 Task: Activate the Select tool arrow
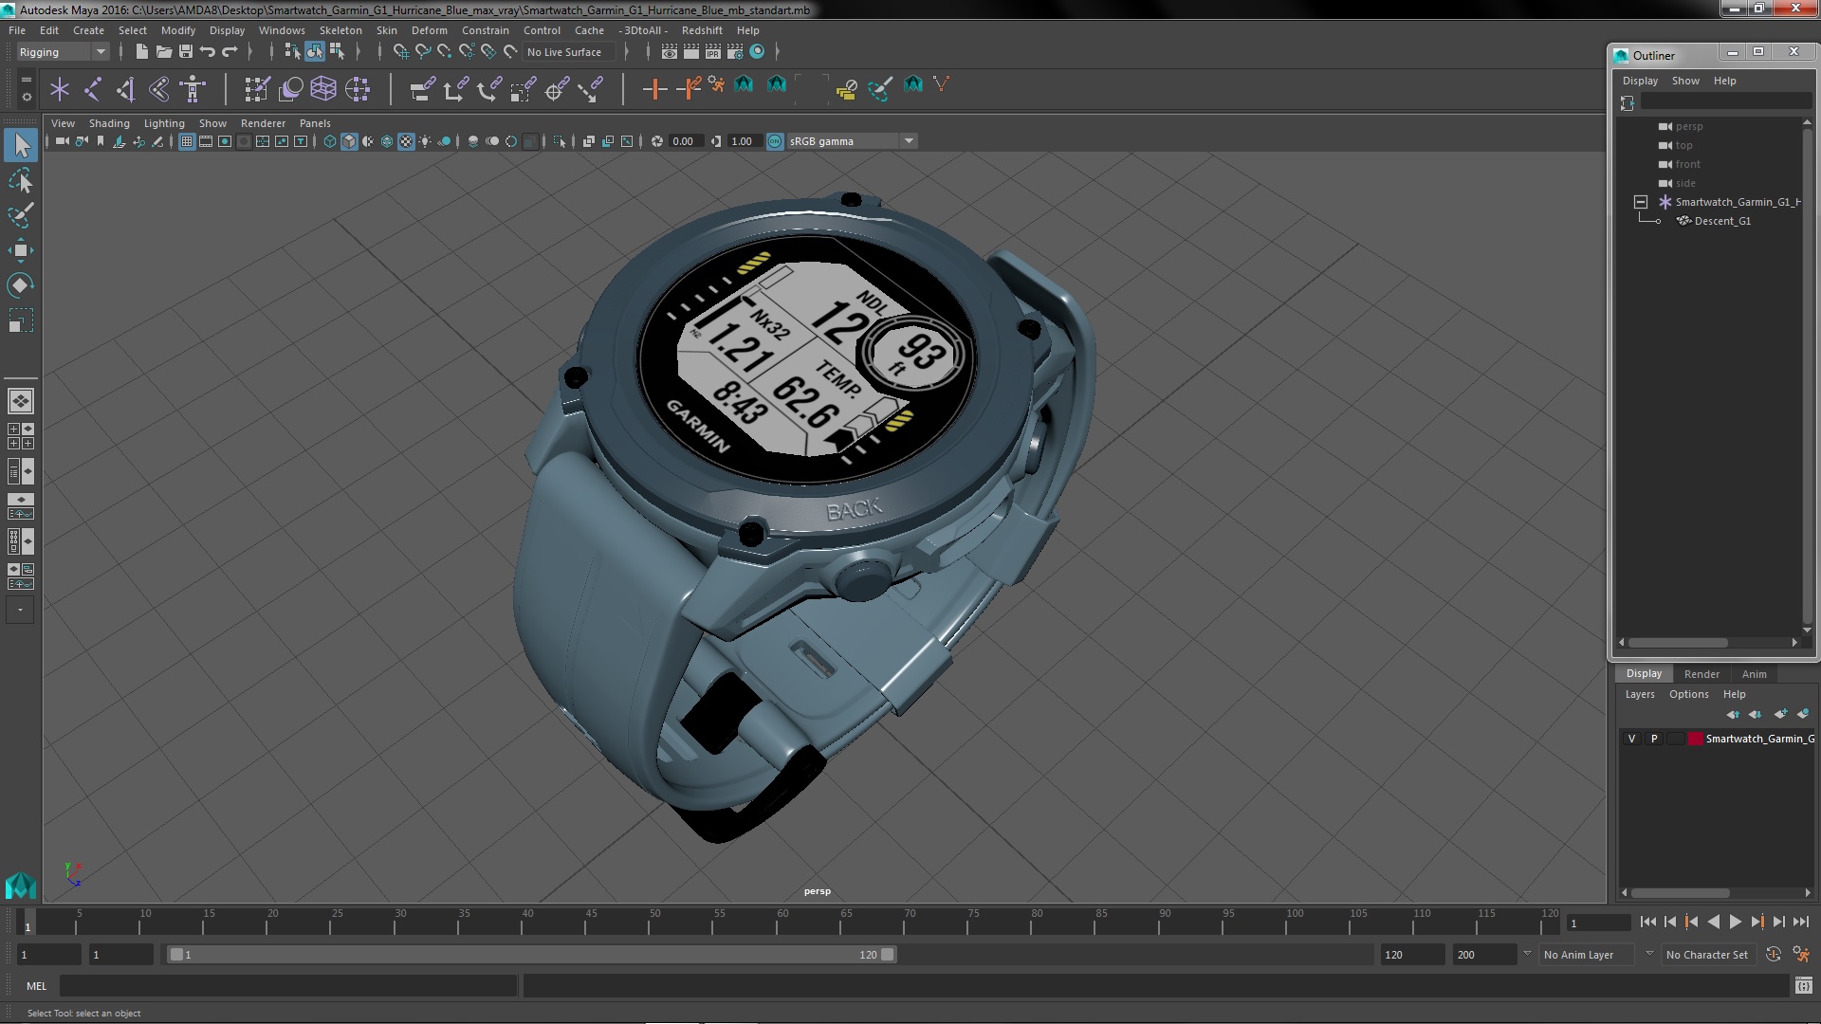(x=20, y=145)
